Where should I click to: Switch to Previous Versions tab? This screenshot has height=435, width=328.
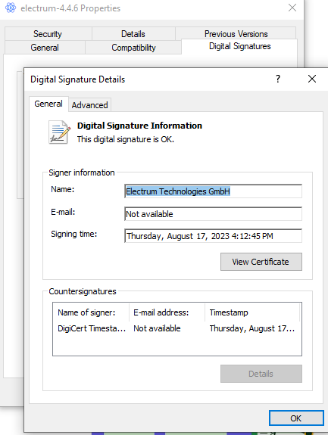[236, 34]
